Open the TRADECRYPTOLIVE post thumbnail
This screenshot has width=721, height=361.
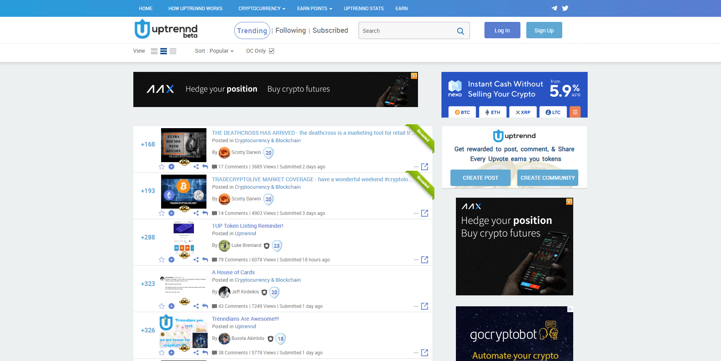[x=184, y=191]
